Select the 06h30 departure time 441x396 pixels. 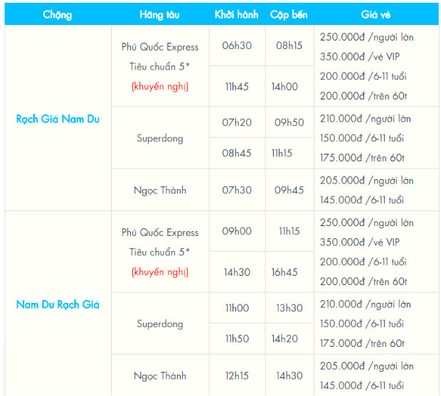tap(238, 46)
